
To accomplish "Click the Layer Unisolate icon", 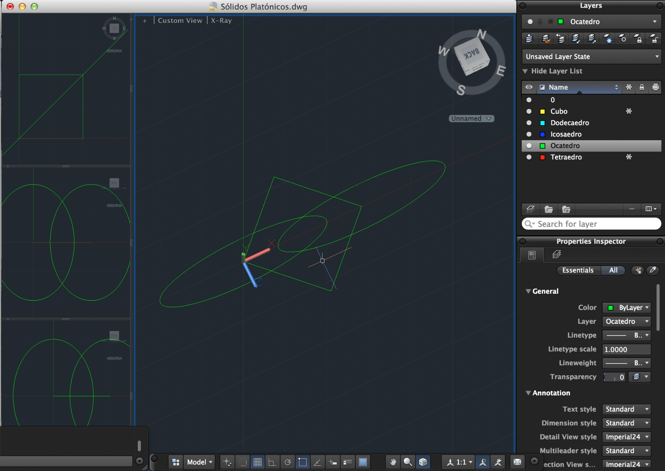I will coord(592,38).
